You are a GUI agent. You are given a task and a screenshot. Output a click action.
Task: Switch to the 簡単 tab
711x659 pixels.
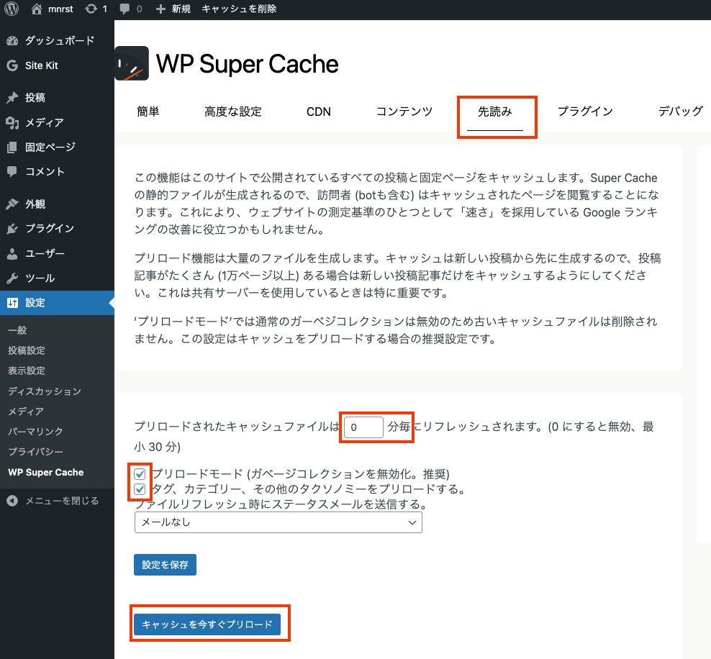pyautogui.click(x=148, y=112)
